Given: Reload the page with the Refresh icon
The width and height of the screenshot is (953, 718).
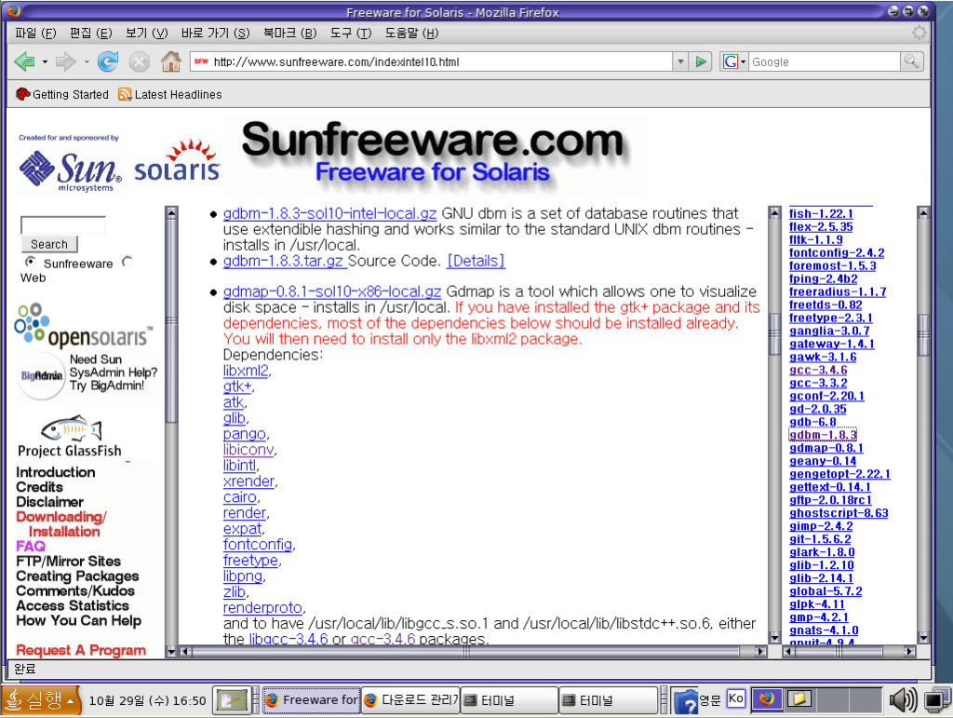Looking at the screenshot, I should click(x=108, y=61).
